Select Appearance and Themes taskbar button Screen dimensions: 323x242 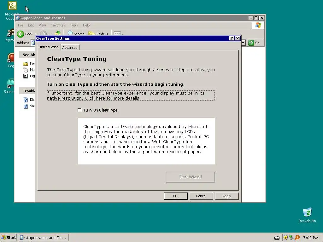coord(44,238)
